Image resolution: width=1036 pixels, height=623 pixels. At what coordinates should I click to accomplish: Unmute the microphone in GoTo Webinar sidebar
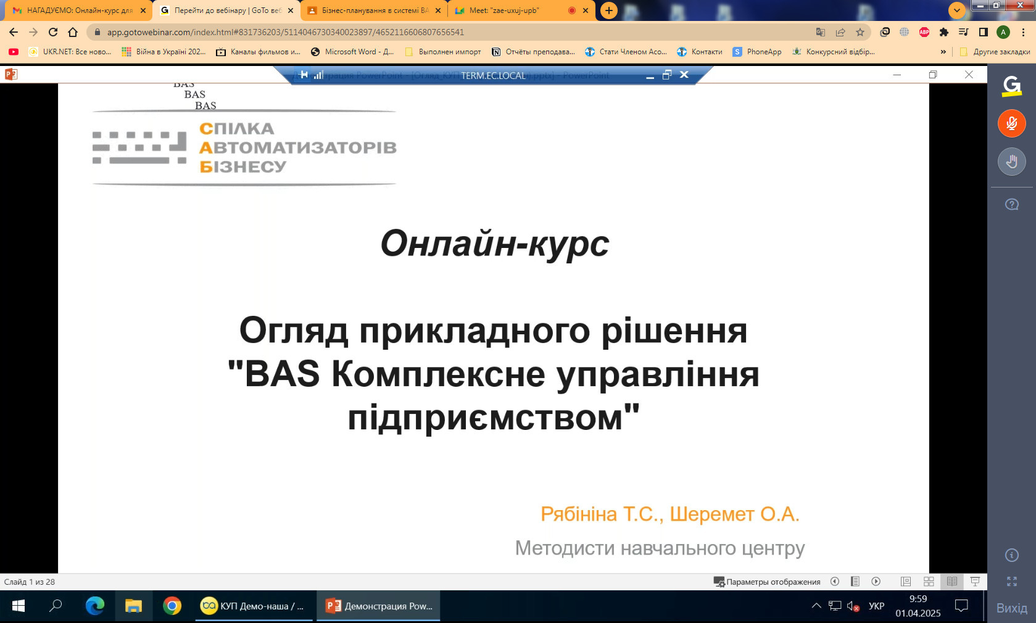(x=1011, y=123)
